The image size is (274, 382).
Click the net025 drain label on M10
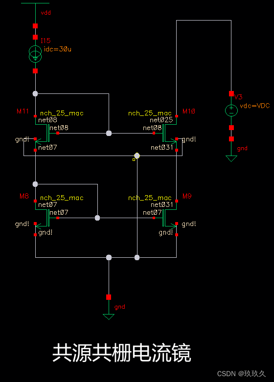[161, 120]
